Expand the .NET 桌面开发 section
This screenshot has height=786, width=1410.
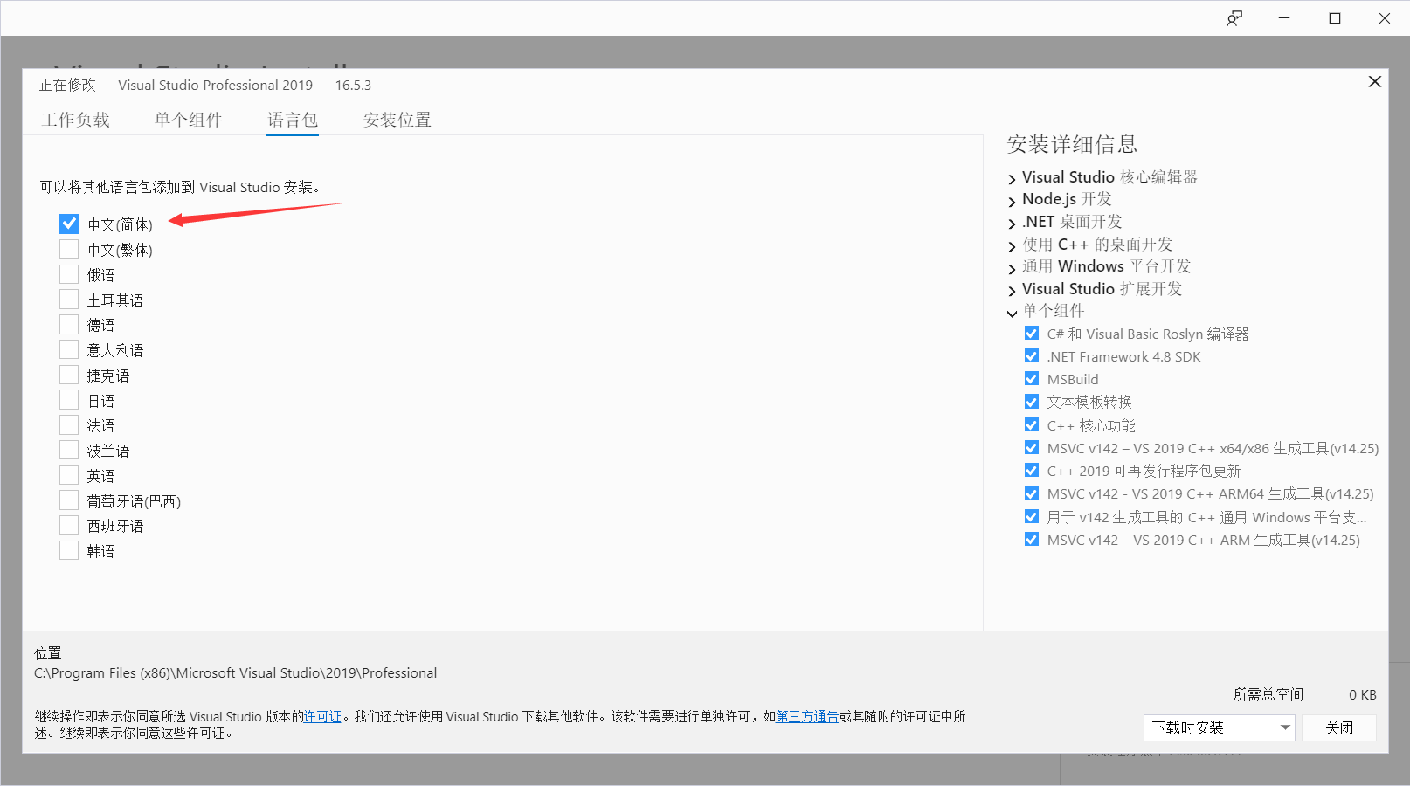click(x=1012, y=222)
